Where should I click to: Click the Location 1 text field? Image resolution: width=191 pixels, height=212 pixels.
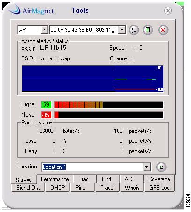[x=93, y=167]
